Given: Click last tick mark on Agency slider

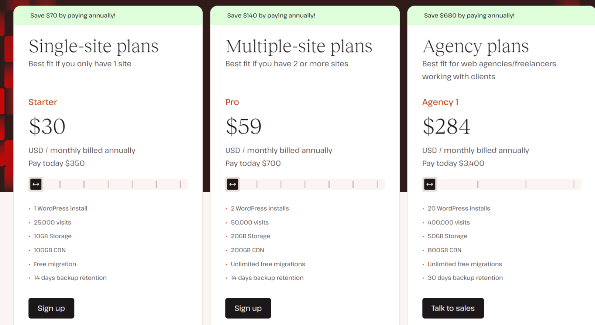Looking at the screenshot, I should pyautogui.click(x=574, y=184).
